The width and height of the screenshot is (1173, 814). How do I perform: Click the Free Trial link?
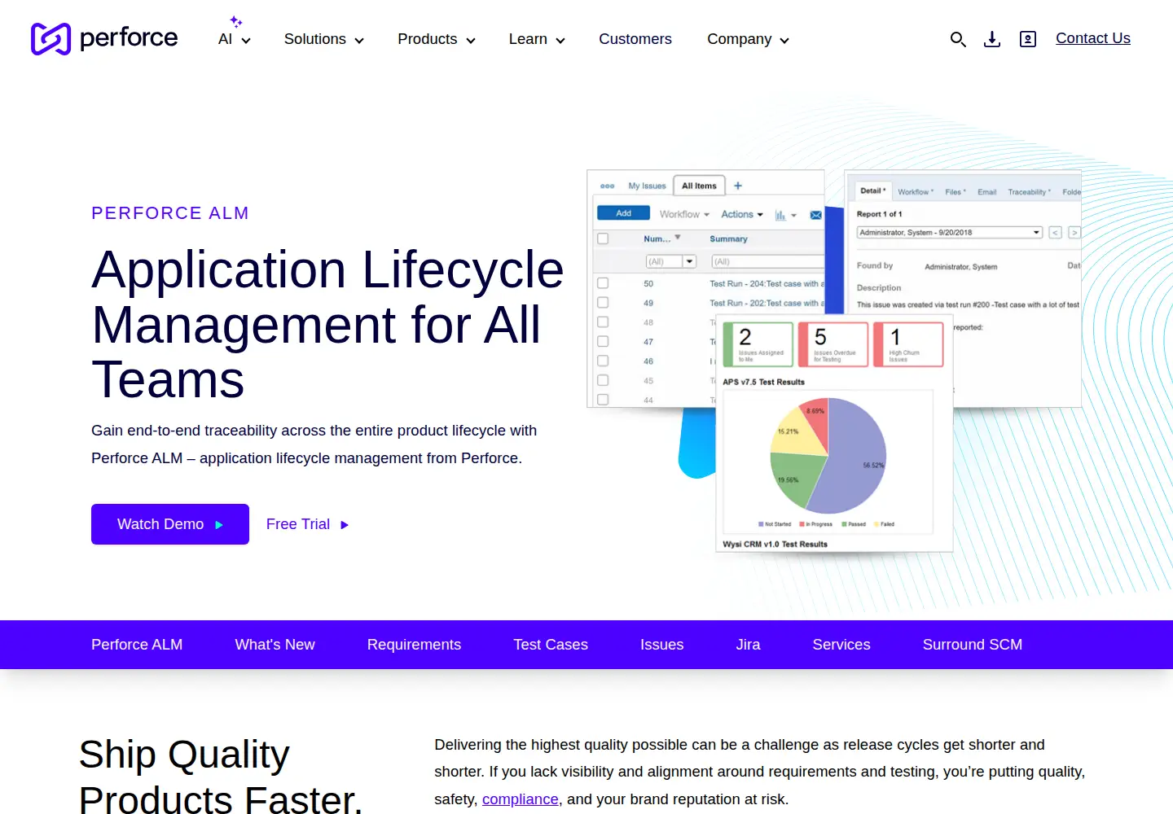pos(307,524)
